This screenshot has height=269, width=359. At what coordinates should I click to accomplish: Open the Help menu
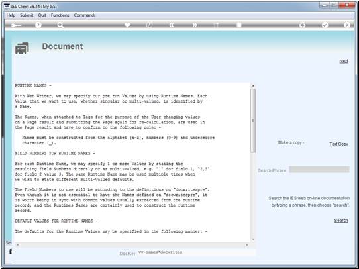tap(11, 15)
